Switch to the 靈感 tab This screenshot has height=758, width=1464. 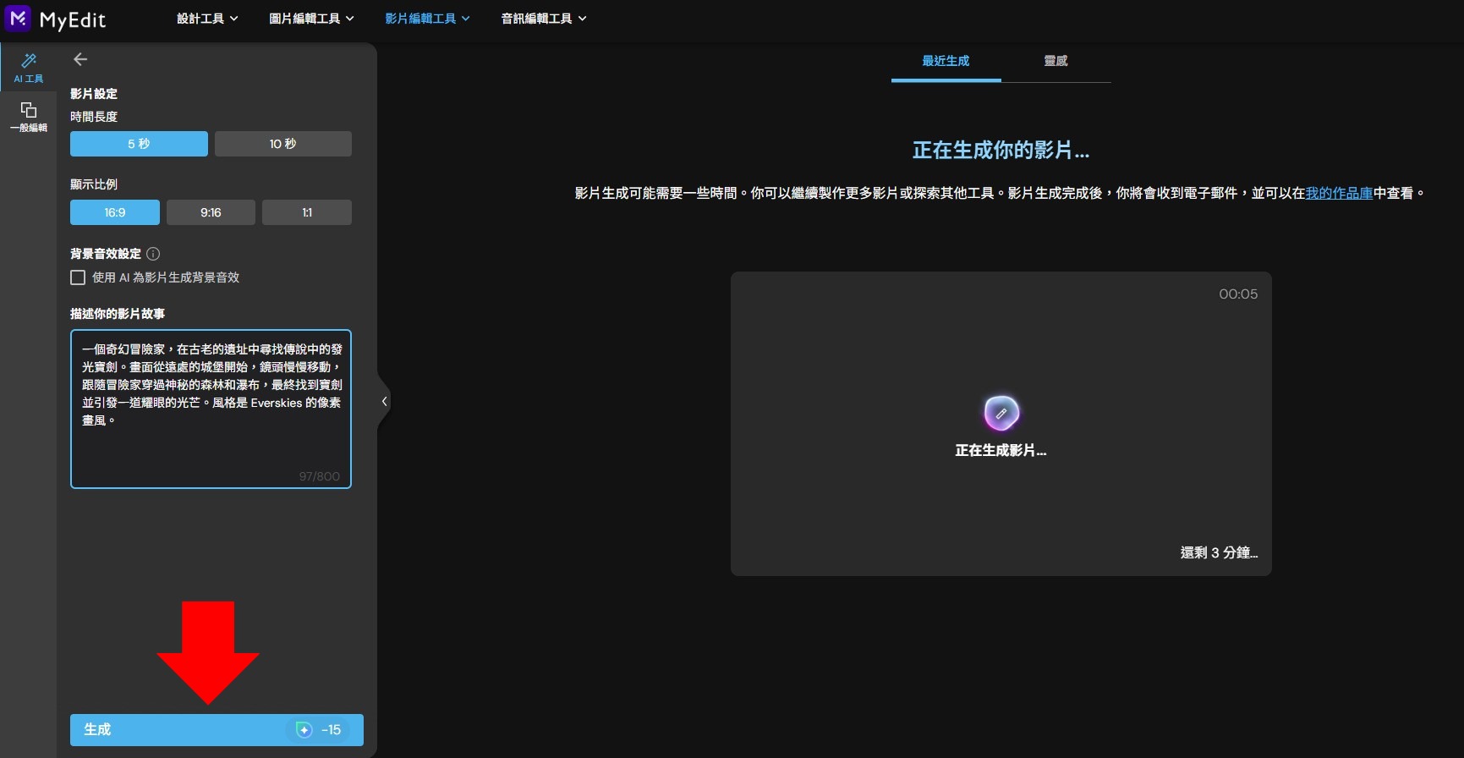tap(1056, 61)
